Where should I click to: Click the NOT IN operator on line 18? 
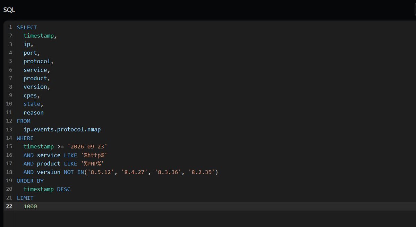click(x=74, y=172)
